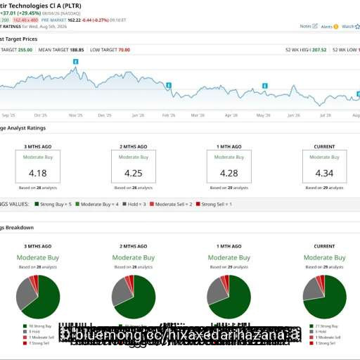Select the CURRENT 4.34 rating box

324,167
